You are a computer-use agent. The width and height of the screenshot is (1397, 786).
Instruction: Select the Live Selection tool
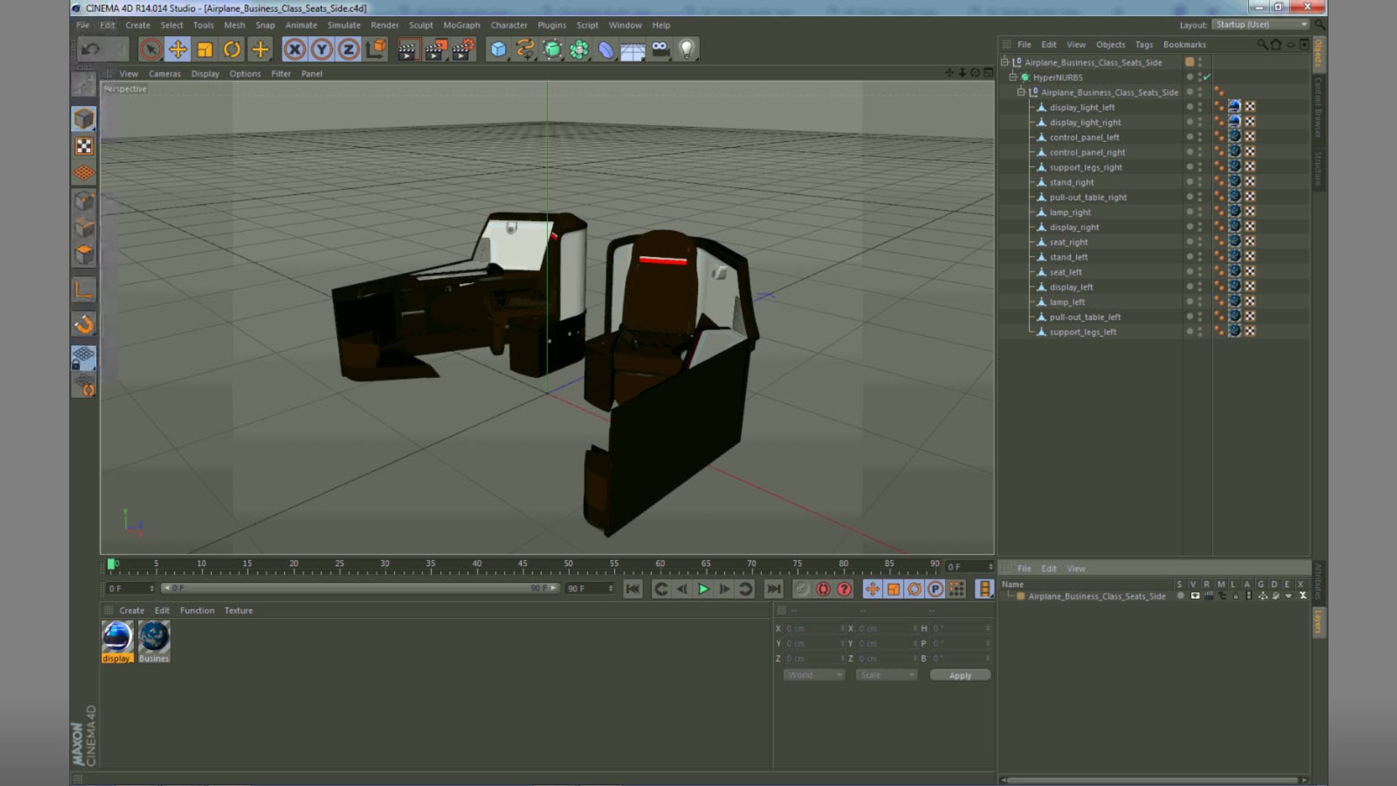pos(151,49)
